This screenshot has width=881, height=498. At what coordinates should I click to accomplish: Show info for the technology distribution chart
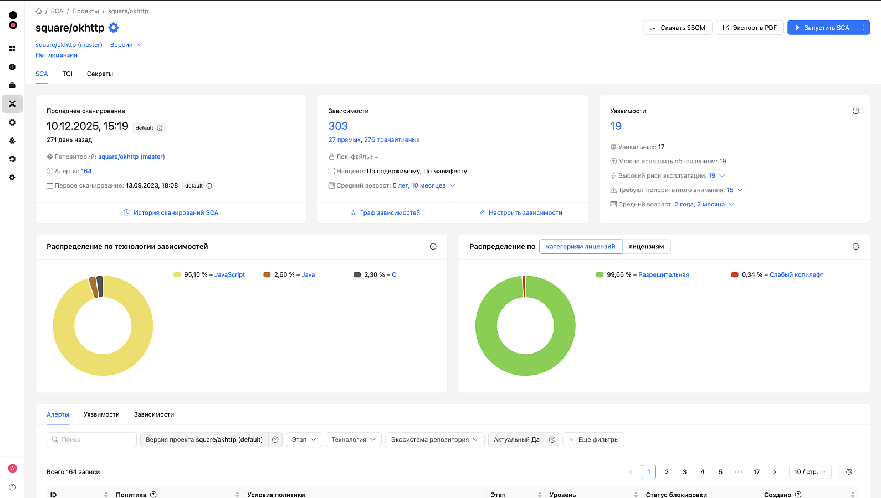click(x=433, y=247)
